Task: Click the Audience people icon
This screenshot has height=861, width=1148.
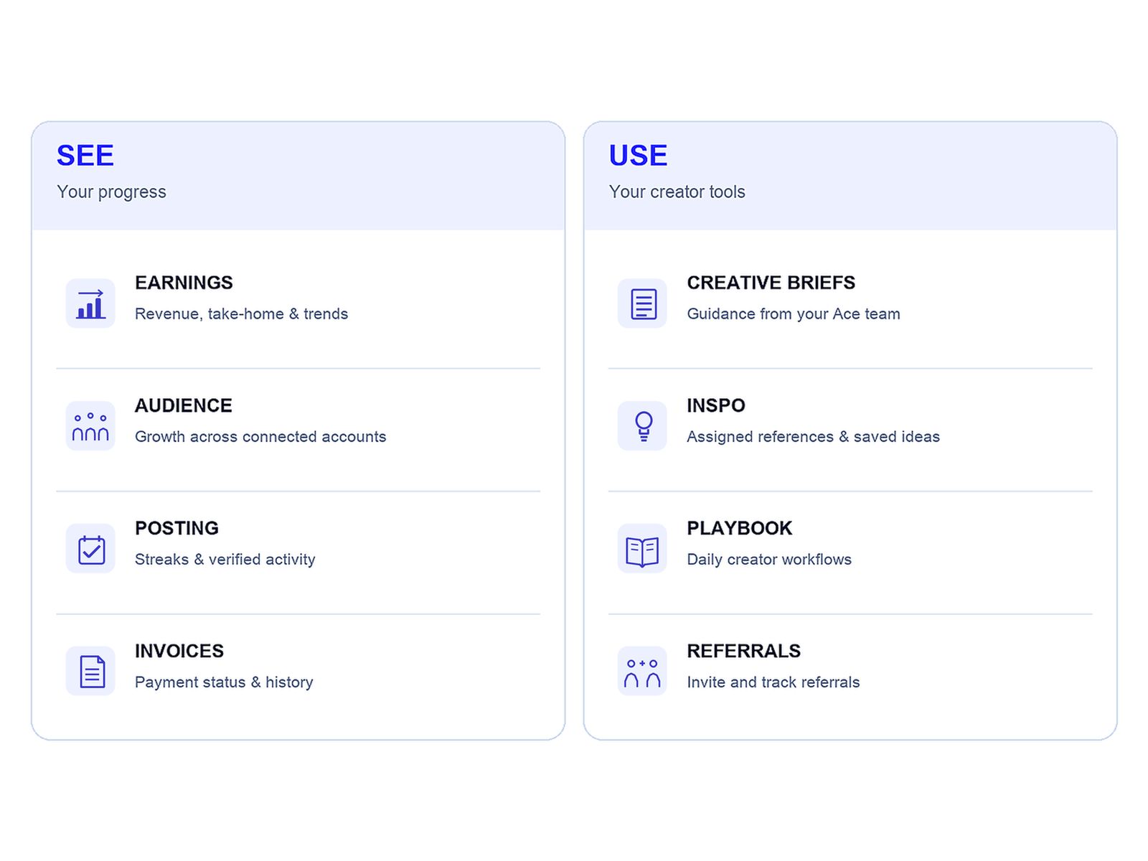Action: click(x=90, y=426)
